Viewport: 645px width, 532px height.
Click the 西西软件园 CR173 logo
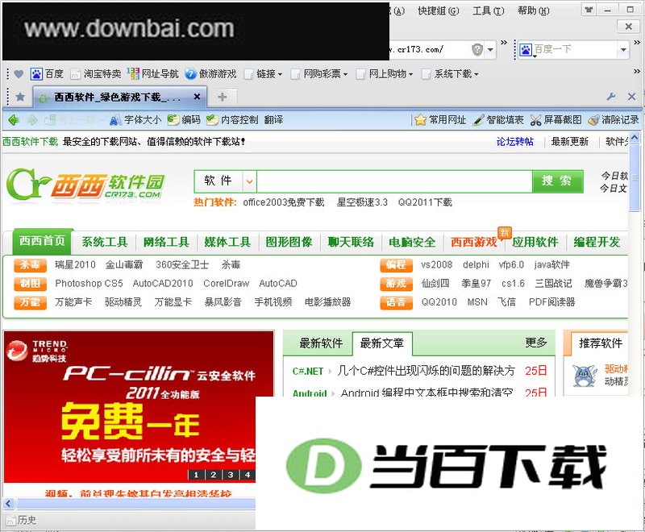[x=85, y=185]
